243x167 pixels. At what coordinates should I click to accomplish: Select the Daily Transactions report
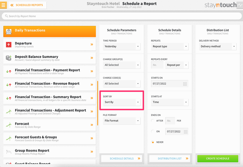pos(50,31)
